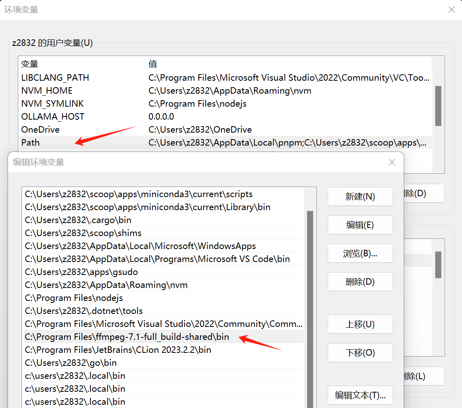Click the 编辑(E) button

(360, 225)
